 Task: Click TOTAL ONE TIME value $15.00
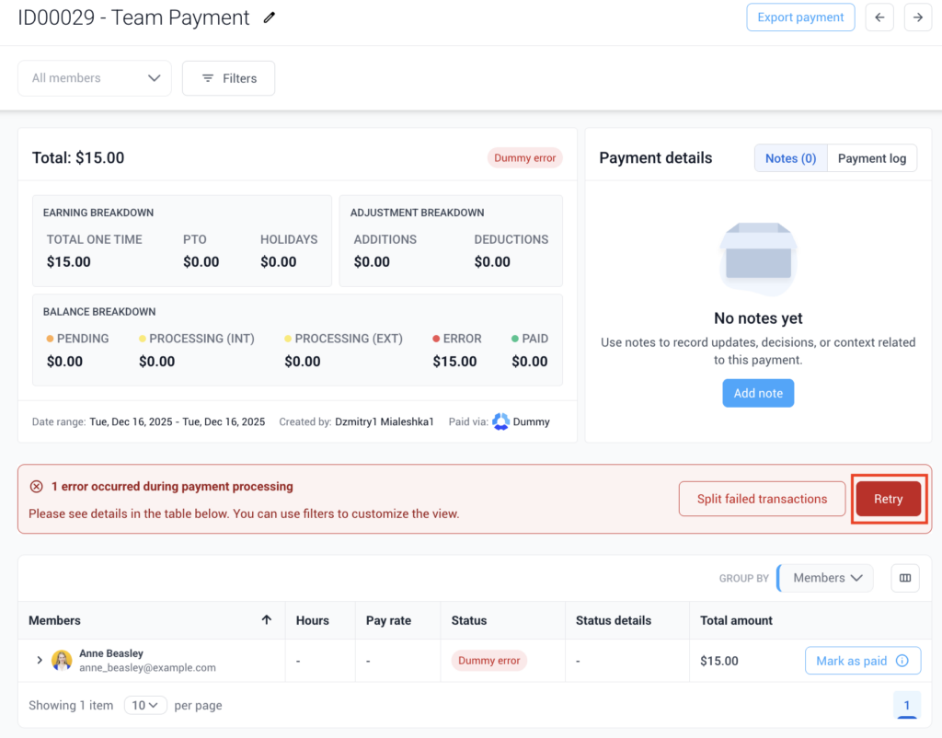(68, 261)
